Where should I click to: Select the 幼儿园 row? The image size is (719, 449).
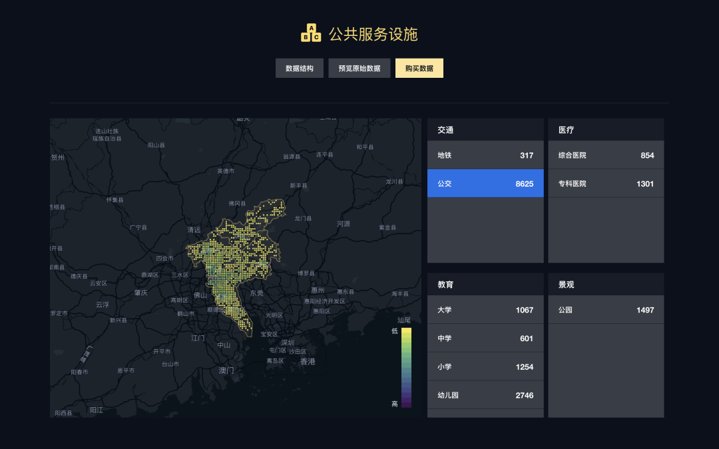click(485, 395)
